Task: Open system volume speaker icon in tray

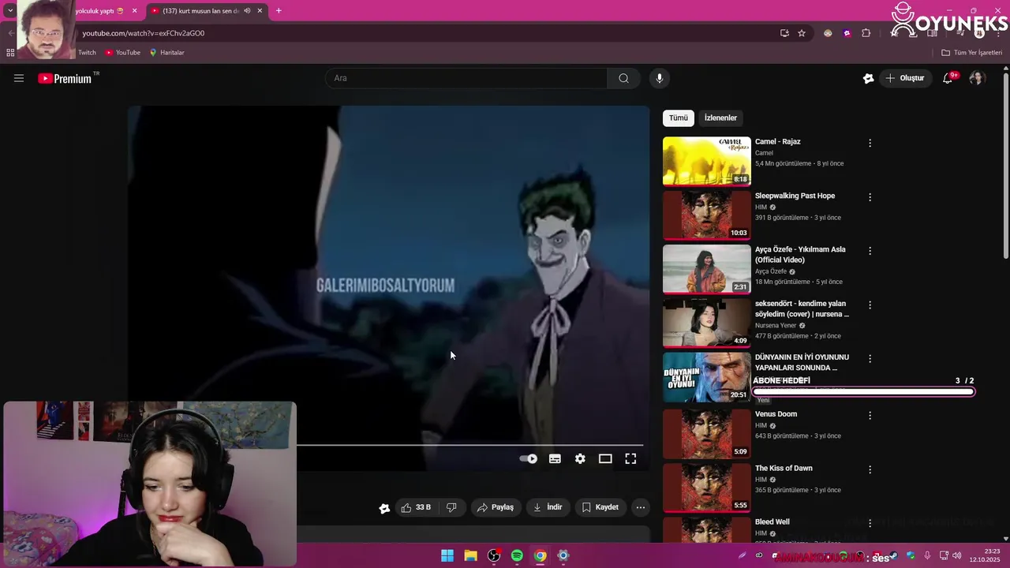Action: pos(956,556)
